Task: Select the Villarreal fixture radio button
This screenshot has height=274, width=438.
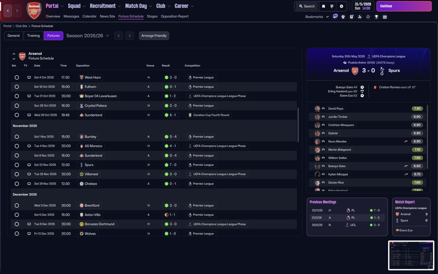Action: [x=17, y=174]
